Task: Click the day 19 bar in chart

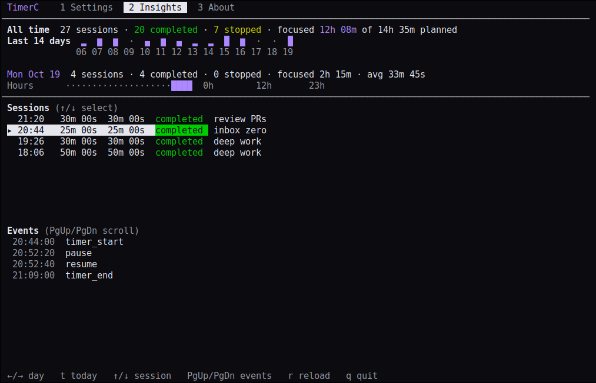Action: (291, 41)
